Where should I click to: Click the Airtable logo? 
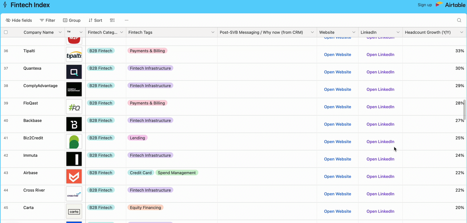450,5
